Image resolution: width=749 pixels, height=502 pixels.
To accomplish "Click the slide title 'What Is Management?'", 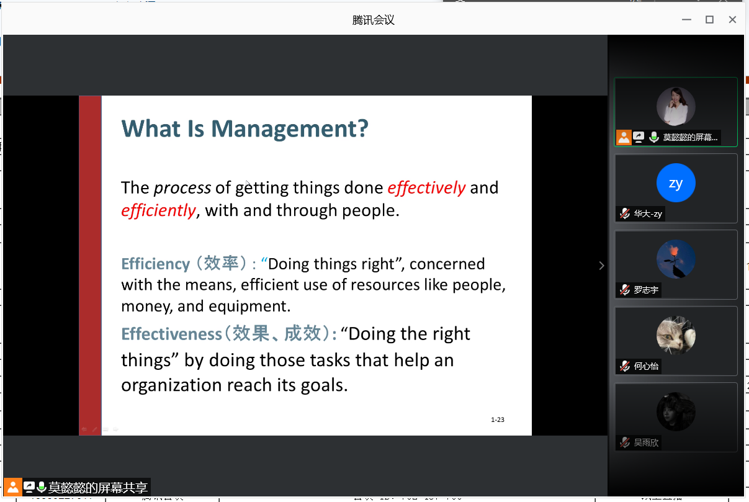I will tap(244, 128).
